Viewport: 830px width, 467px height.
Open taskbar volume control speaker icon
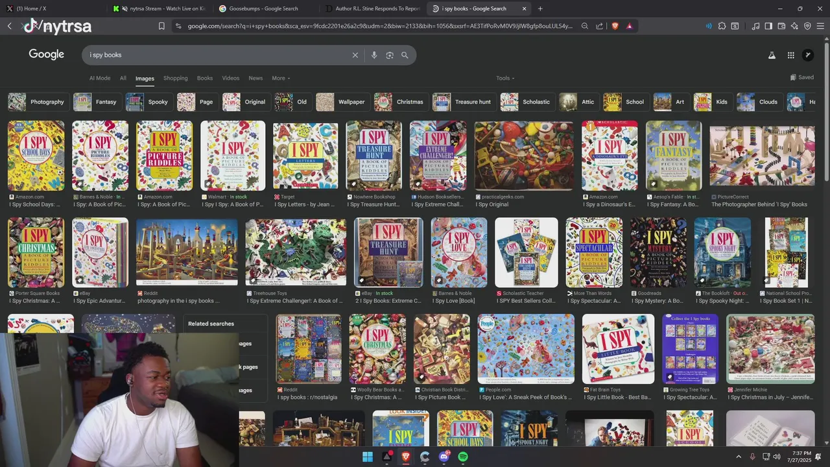pos(777,457)
